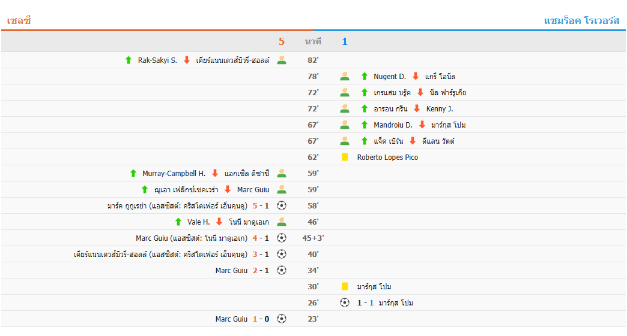Click the 58' minute label
This screenshot has width=627, height=336.
(x=313, y=205)
